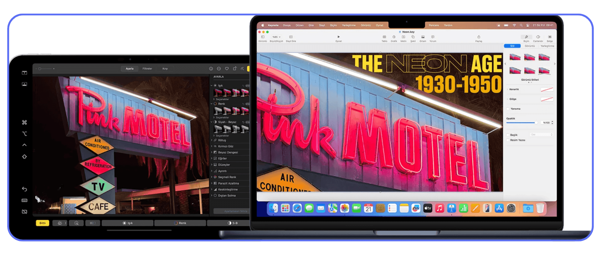Click the yellow Bitti button
This screenshot has height=255, width=601.
click(43, 223)
